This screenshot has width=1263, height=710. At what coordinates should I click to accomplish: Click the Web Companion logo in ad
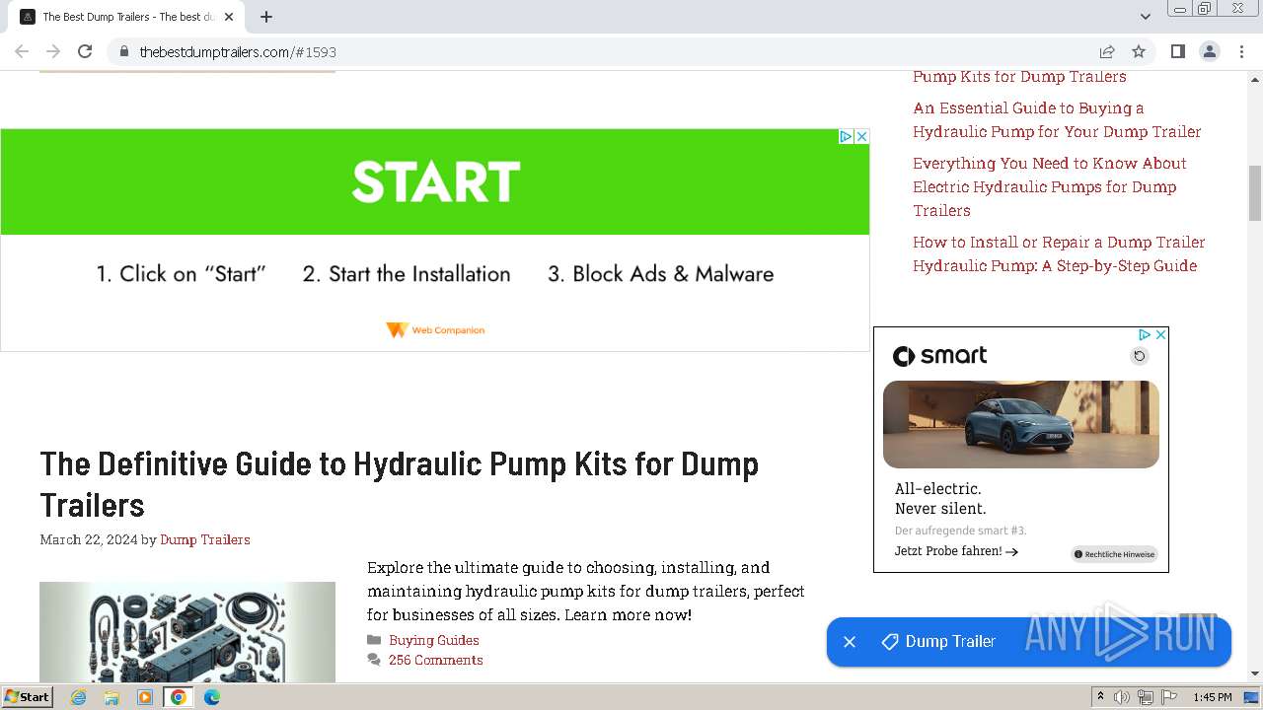click(x=435, y=329)
